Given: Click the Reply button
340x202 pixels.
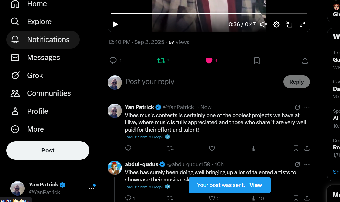Looking at the screenshot, I should click(x=297, y=82).
